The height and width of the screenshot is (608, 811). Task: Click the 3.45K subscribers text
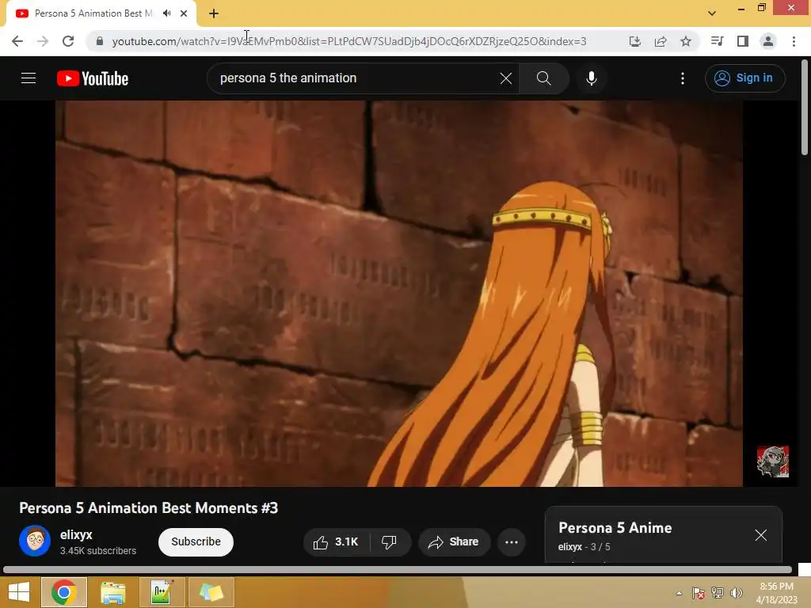[97, 551]
